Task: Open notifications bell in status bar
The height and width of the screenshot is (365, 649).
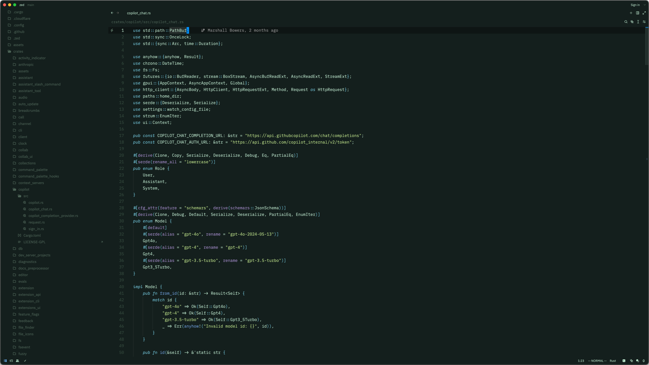Action: (x=644, y=361)
